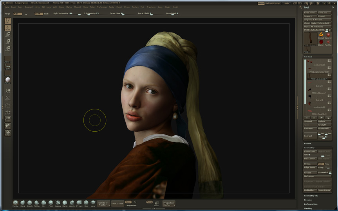Pick the SimpleBrush tool icon
This screenshot has width=338, height=211.
click(x=321, y=35)
